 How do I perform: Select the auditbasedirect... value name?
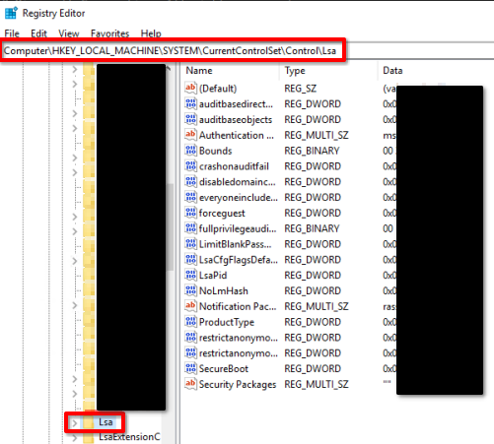236,104
